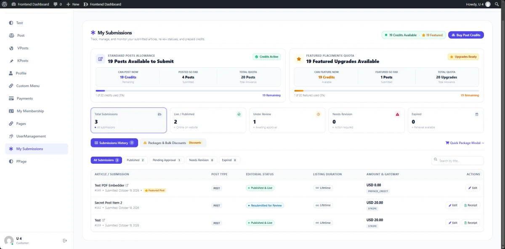Image resolution: width=505 pixels, height=249 pixels.
Task: Click the warning icon in Needs Revision card
Action: tap(397, 114)
